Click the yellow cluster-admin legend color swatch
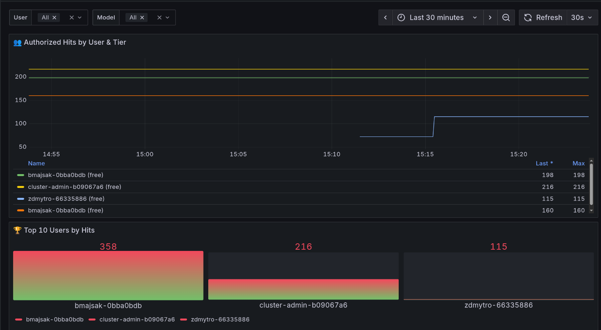Screen dimensions: 601x330 (x=21, y=187)
